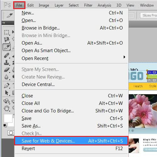Choose Close from the File menu
This screenshot has height=157, width=157.
pyautogui.click(x=72, y=96)
